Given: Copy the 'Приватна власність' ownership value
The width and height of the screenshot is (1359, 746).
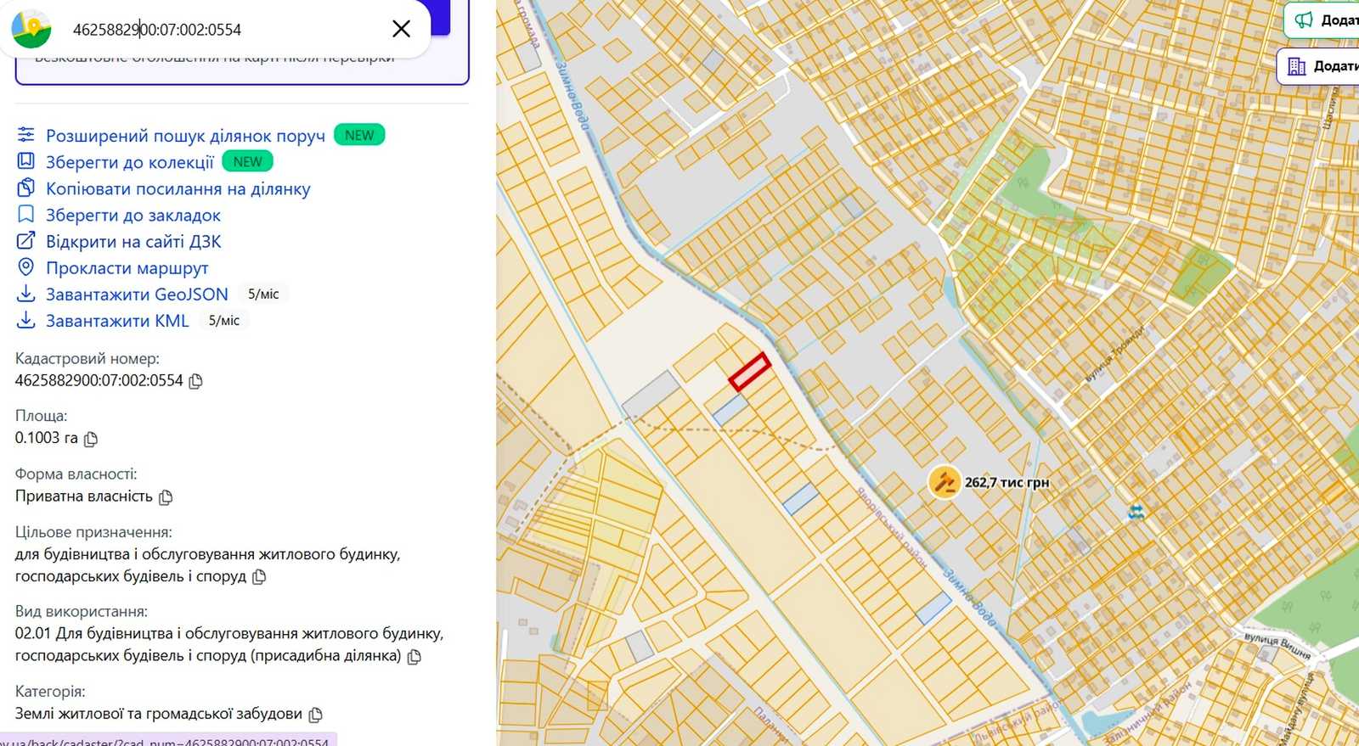Looking at the screenshot, I should tap(166, 496).
